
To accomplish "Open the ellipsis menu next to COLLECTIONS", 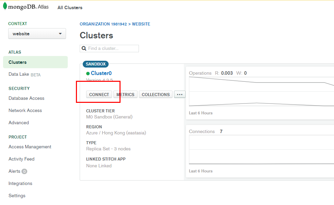I will pyautogui.click(x=180, y=94).
